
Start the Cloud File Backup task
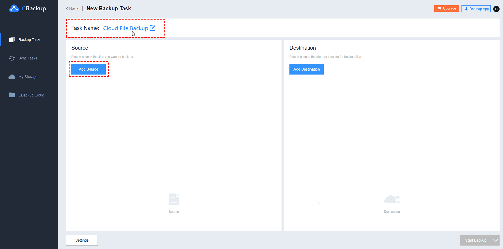[476, 240]
